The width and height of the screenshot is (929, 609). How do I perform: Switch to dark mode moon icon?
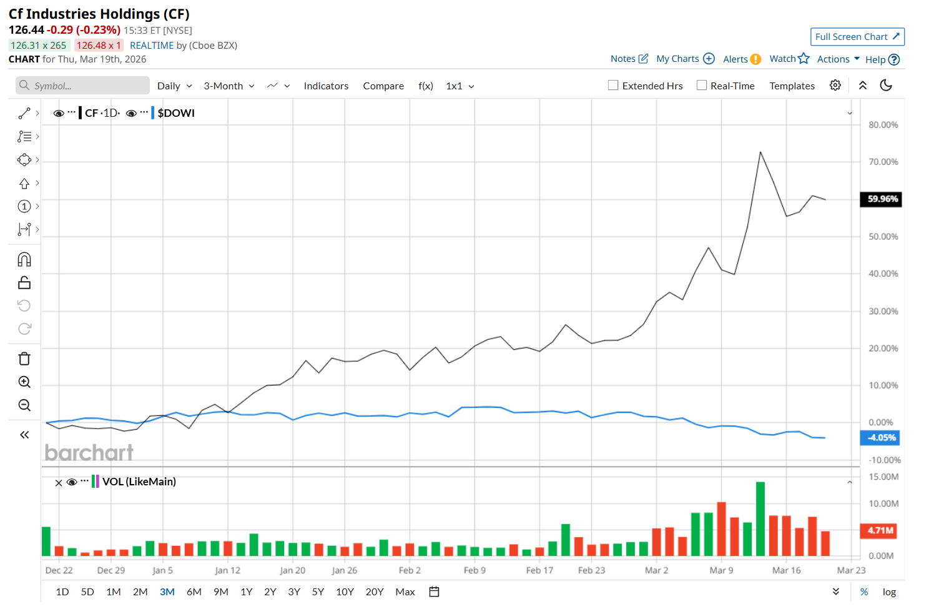[886, 85]
